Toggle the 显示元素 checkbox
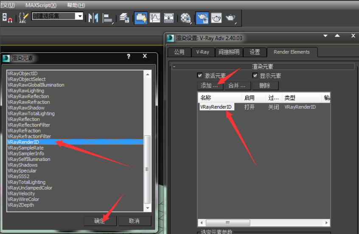This screenshot has width=359, height=234. point(255,76)
